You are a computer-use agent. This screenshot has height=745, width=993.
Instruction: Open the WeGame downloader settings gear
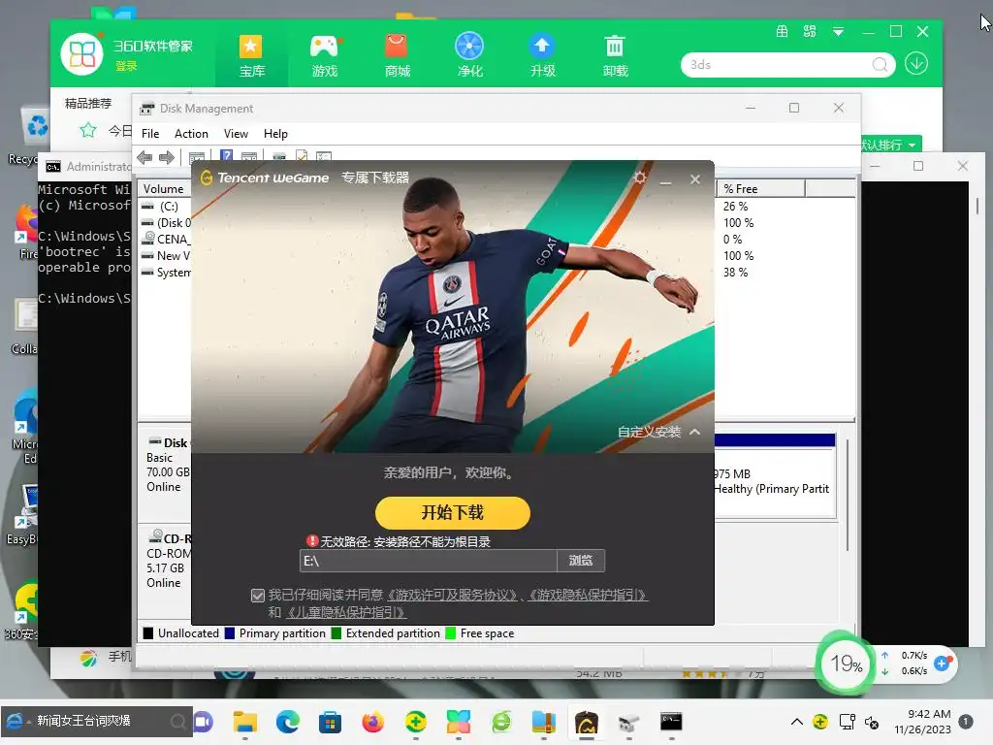pyautogui.click(x=640, y=178)
